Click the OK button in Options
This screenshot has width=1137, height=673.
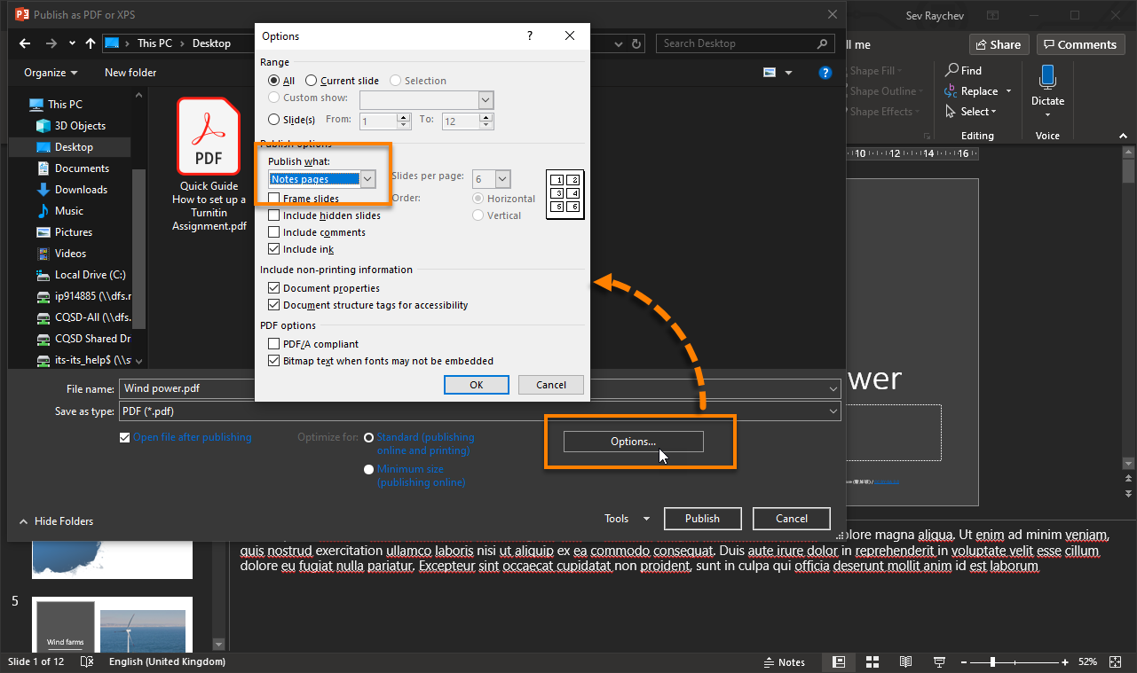point(476,385)
